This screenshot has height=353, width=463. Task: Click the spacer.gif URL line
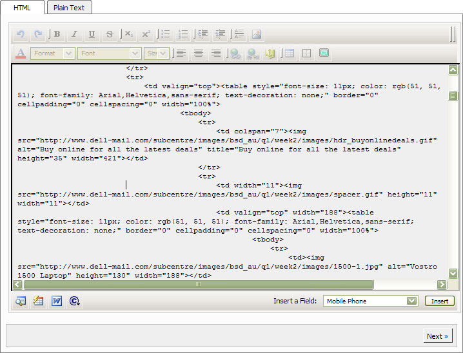tap(227, 195)
